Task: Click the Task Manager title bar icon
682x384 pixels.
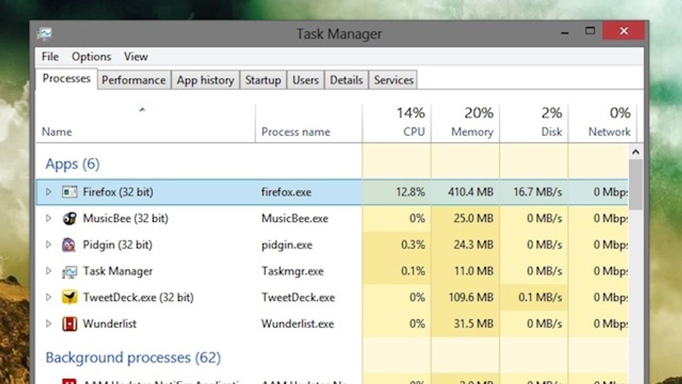Action: pyautogui.click(x=44, y=34)
